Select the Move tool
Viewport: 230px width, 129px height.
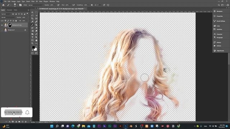pyautogui.click(x=32, y=12)
